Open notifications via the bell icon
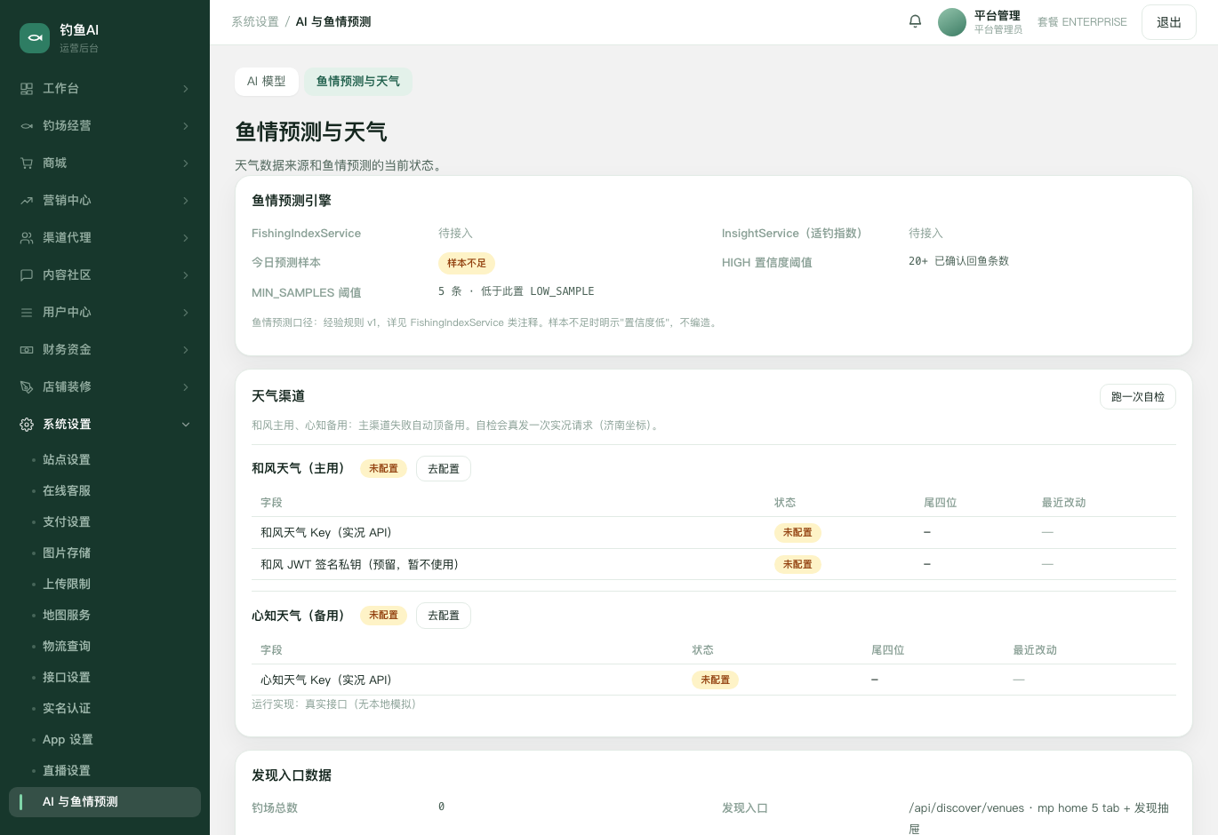This screenshot has height=835, width=1218. point(915,21)
